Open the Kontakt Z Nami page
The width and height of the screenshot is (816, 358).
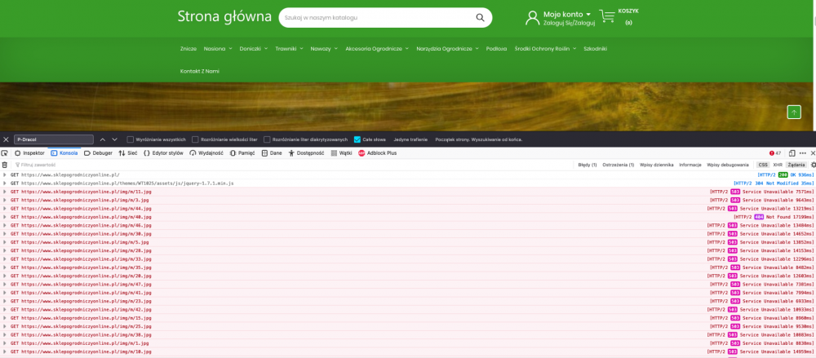click(200, 71)
